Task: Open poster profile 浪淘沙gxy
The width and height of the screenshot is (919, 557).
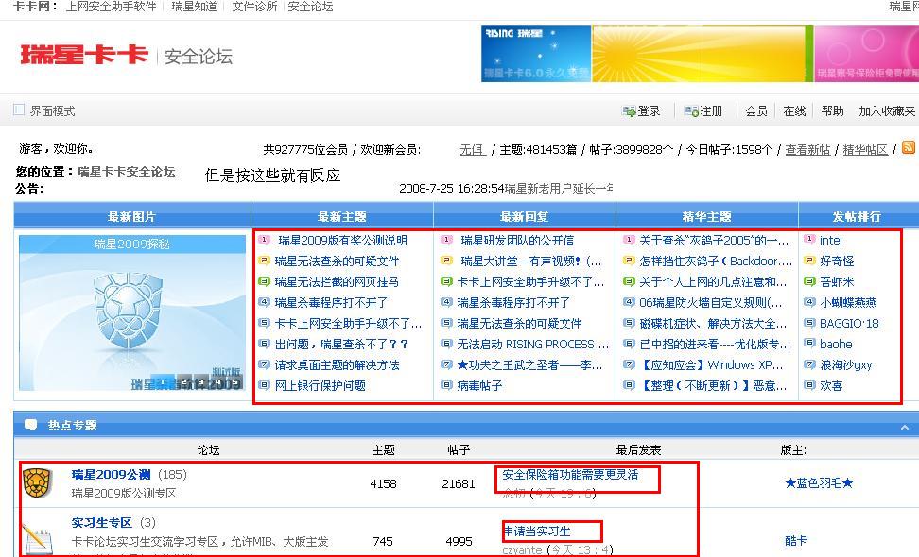Action: [846, 365]
